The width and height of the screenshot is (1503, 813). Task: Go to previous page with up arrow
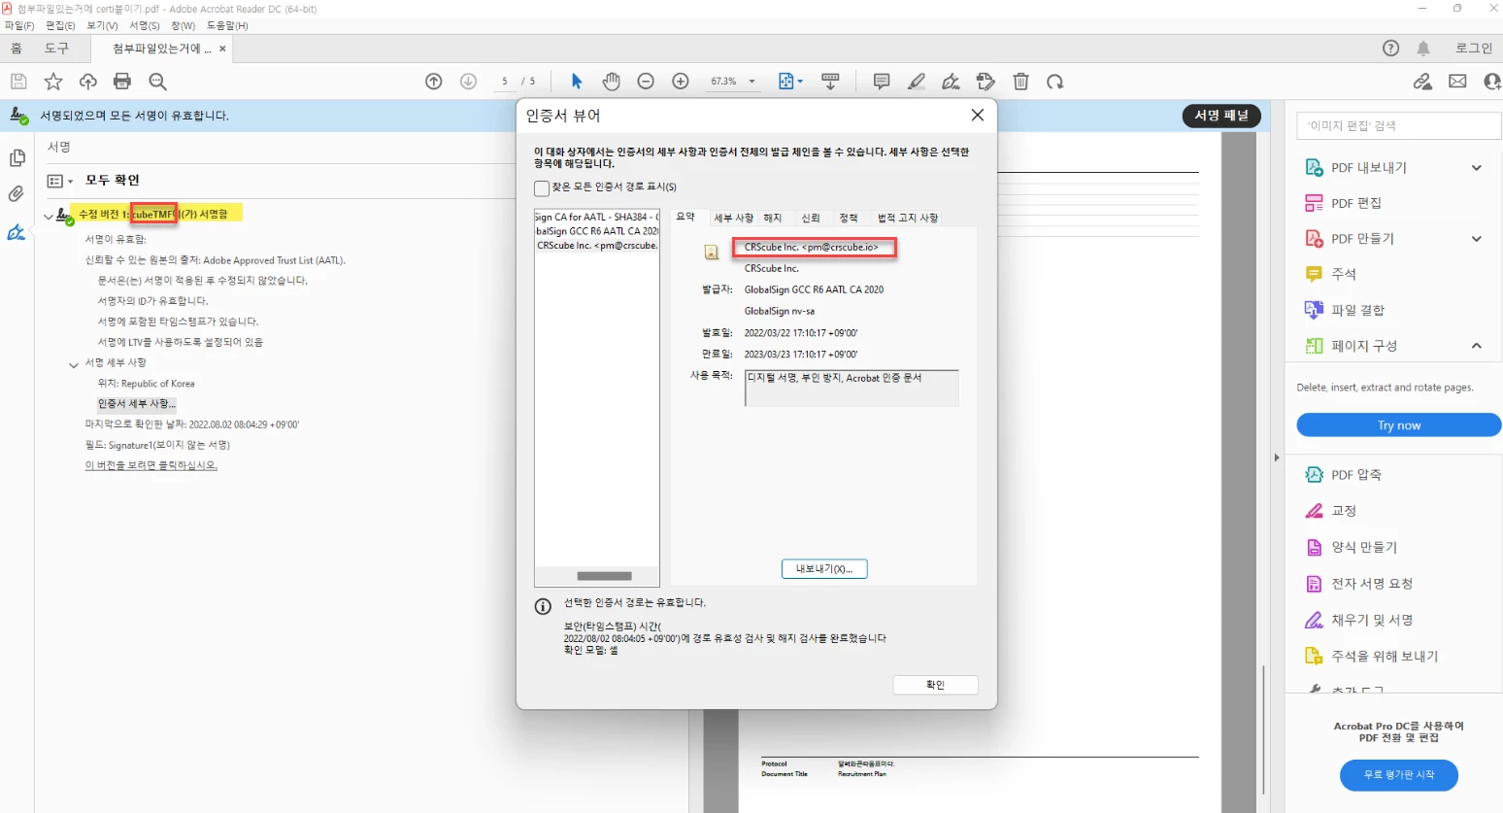(x=434, y=82)
